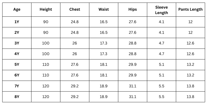Click the 6Y age row label
The height and width of the screenshot is (104, 208).
(17, 75)
